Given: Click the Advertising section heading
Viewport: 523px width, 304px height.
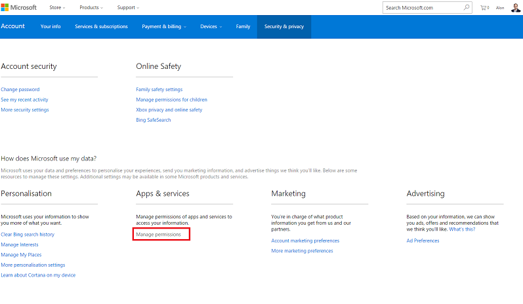Looking at the screenshot, I should click(x=425, y=193).
